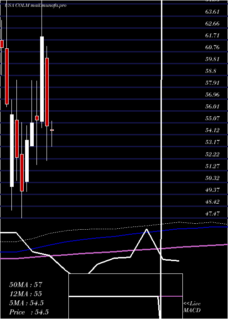The image size is (228, 319).
Task: Click the 5MA : 54.5 reading
Action: [x=26, y=303]
